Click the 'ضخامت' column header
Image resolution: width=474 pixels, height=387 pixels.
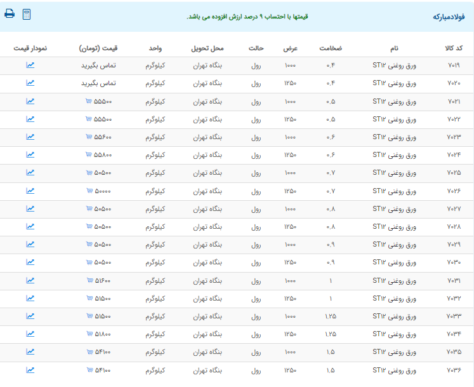click(x=331, y=48)
